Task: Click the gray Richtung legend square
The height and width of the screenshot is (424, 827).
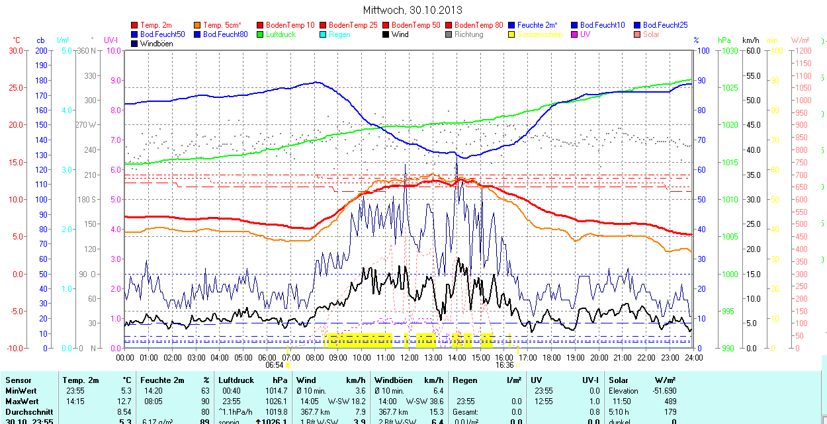Action: point(449,34)
